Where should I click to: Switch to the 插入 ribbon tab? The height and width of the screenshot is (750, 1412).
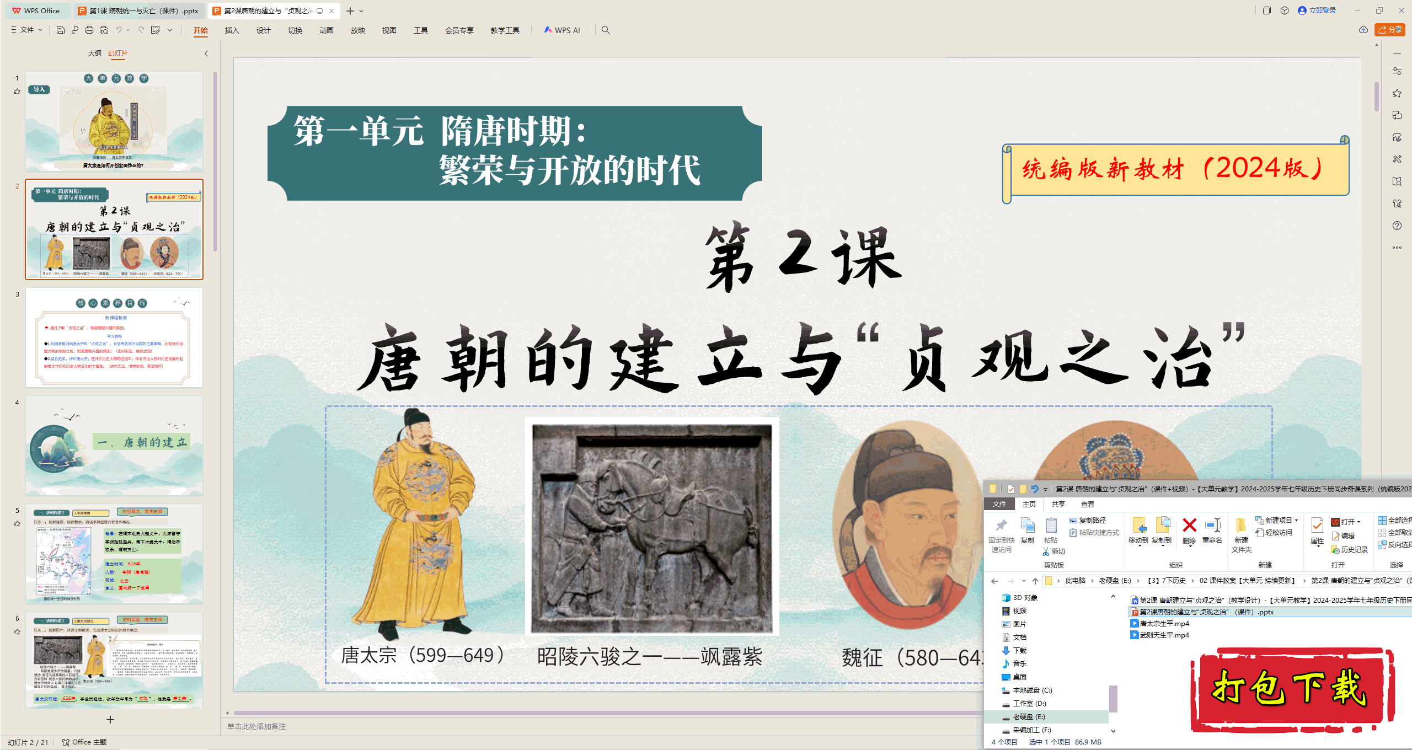tap(232, 30)
